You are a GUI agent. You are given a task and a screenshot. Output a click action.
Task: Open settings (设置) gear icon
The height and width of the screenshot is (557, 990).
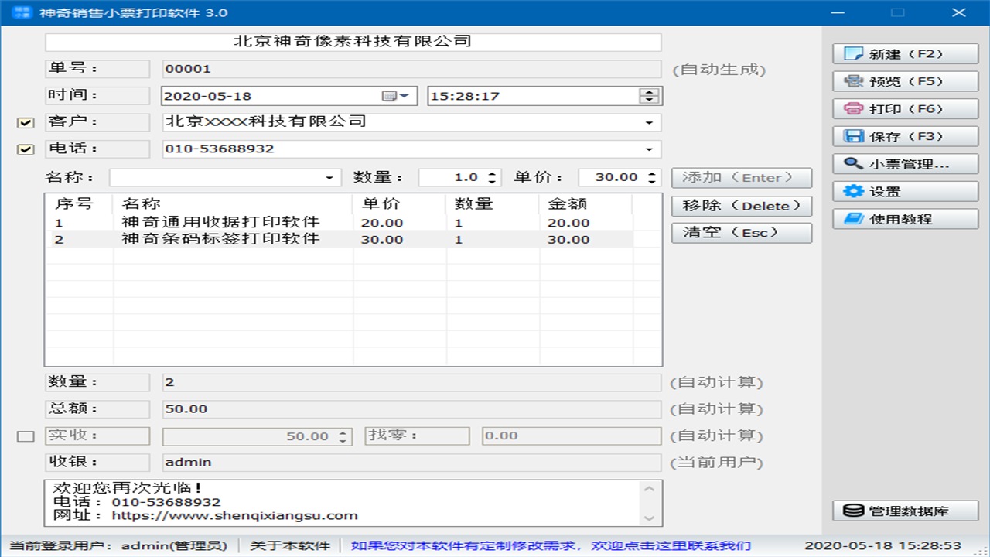(x=854, y=191)
